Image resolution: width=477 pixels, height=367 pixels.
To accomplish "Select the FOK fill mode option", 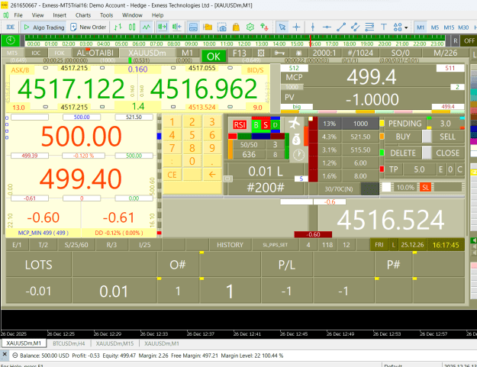I will pos(60,53).
